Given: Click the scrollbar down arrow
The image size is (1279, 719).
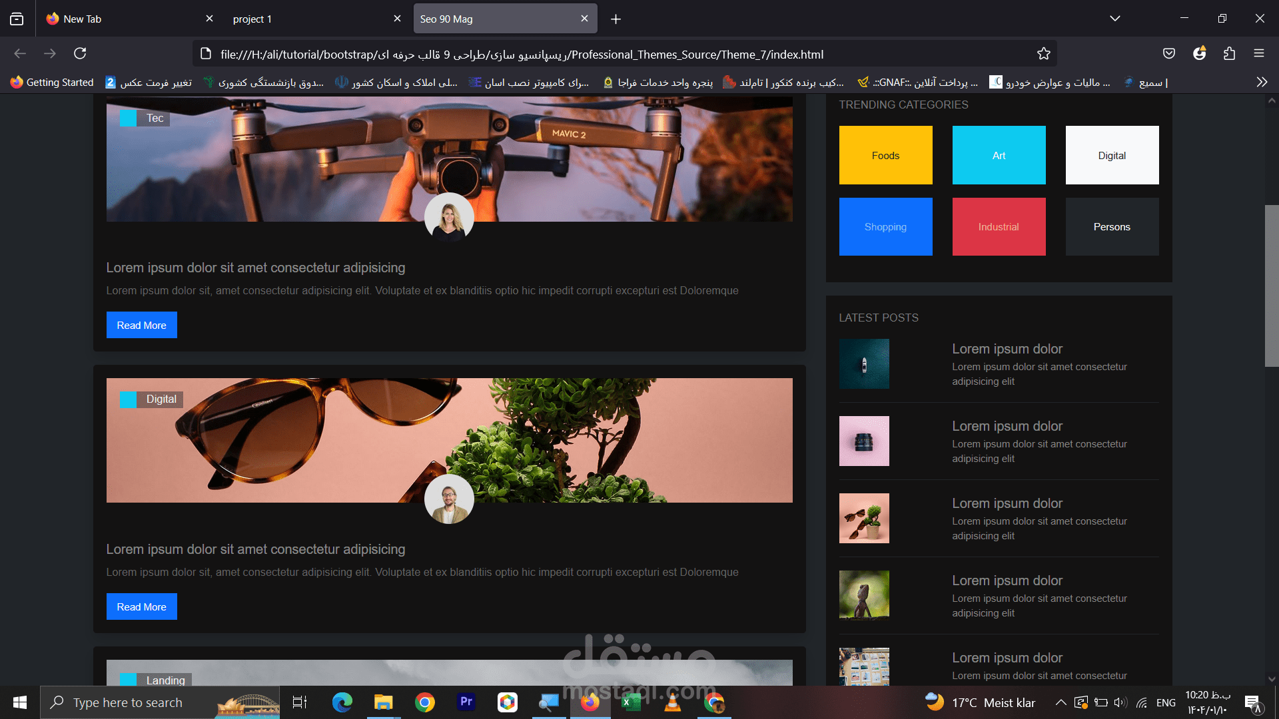Looking at the screenshot, I should pyautogui.click(x=1271, y=678).
